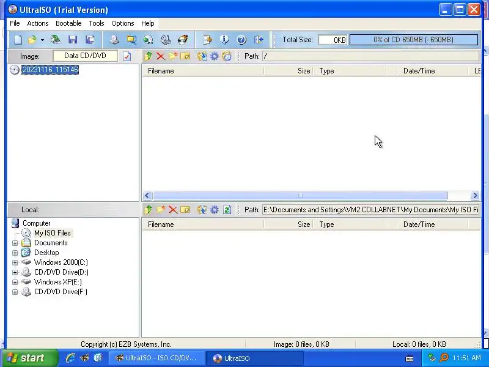Click the Data CD/DVD image type box
489x367 pixels.
click(85, 56)
